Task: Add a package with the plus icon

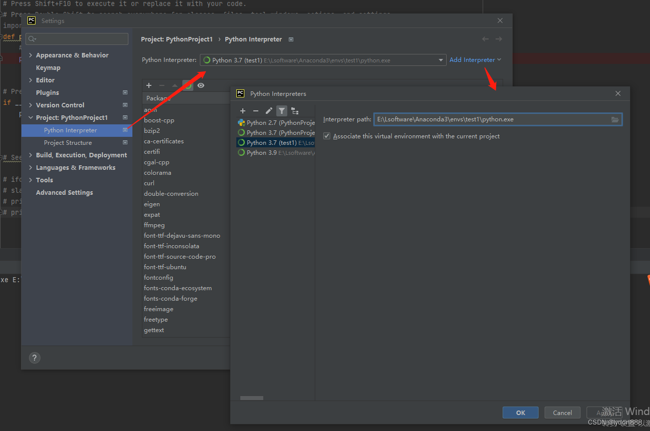Action: 149,85
